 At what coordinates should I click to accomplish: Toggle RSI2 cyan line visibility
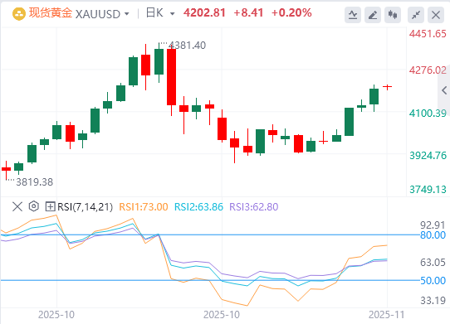(198, 207)
